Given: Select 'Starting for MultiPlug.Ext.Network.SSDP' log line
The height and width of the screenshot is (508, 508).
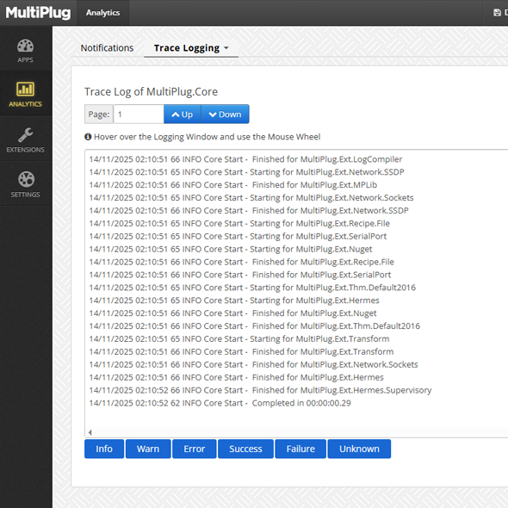Looking at the screenshot, I should click(246, 172).
